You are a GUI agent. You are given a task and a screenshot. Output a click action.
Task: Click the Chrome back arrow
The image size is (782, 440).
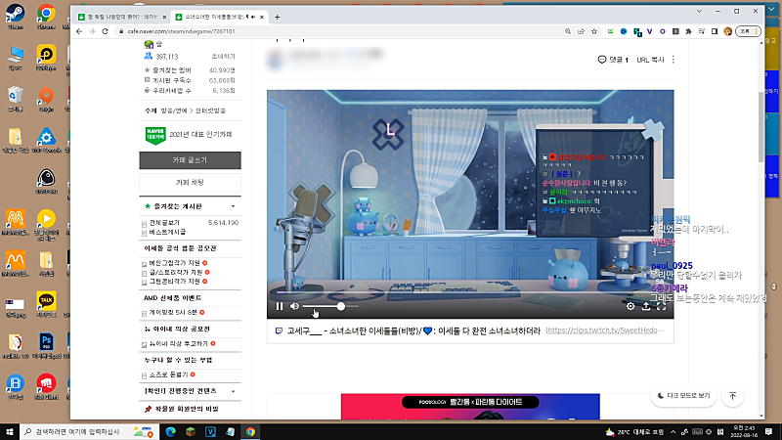tap(79, 31)
